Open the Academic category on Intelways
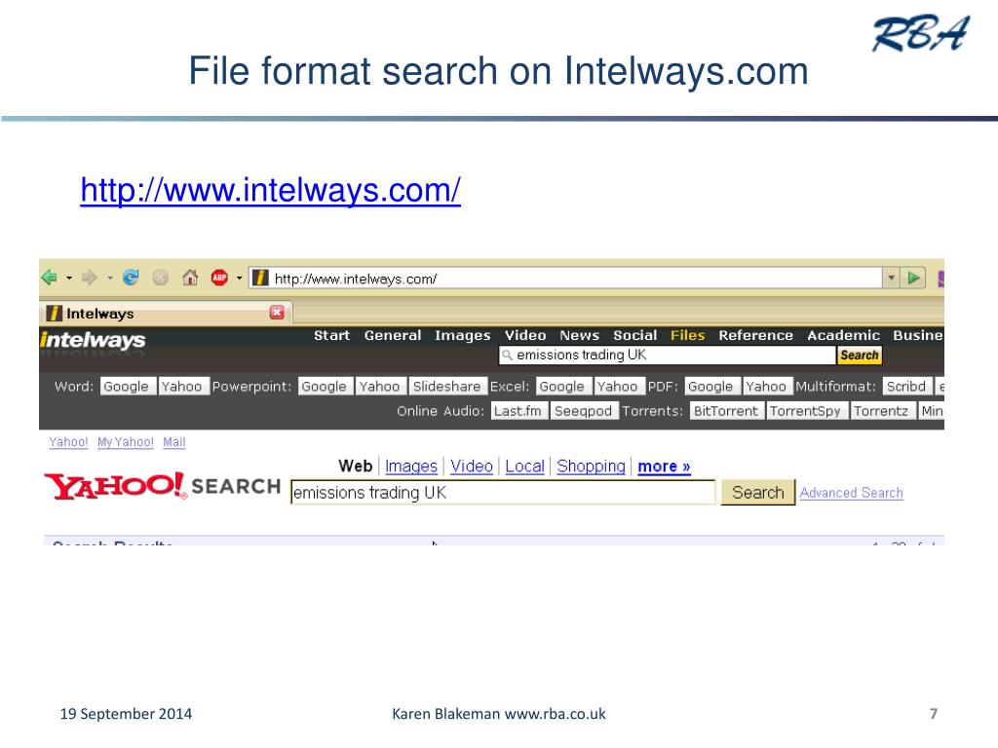Screen dimensions: 998x748 [x=843, y=335]
